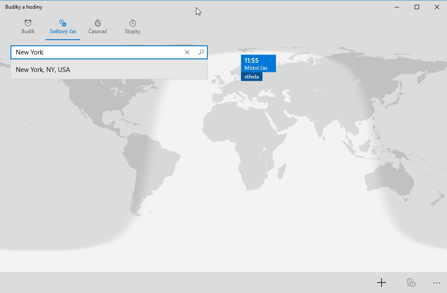This screenshot has width=447, height=293.
Task: Open the compare times clock icon
Action: (x=411, y=283)
